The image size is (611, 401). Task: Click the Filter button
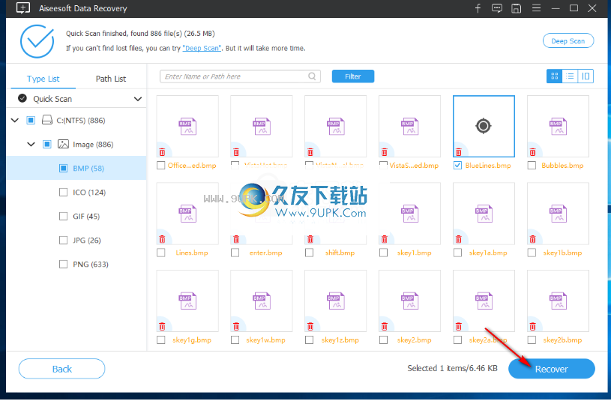click(352, 76)
